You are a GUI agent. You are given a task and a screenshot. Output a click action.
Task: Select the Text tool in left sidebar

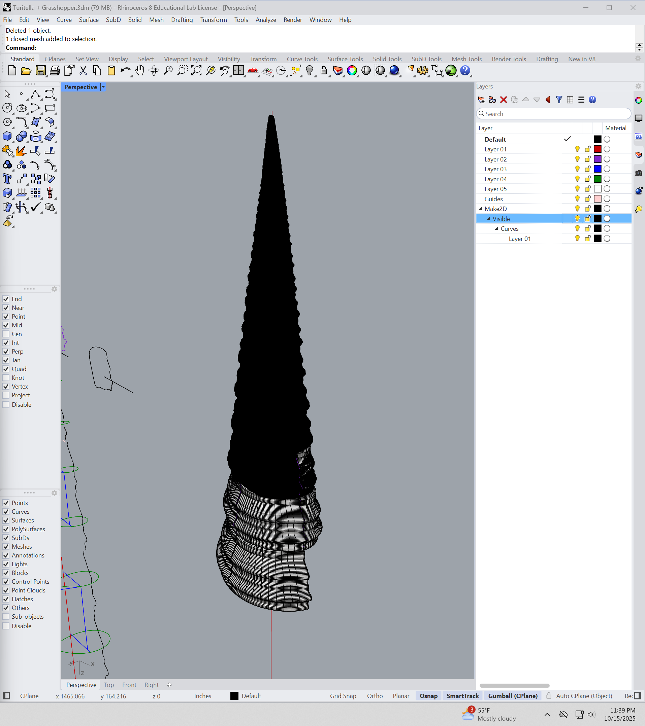click(7, 179)
